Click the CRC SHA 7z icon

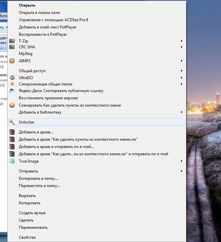tap(12, 47)
